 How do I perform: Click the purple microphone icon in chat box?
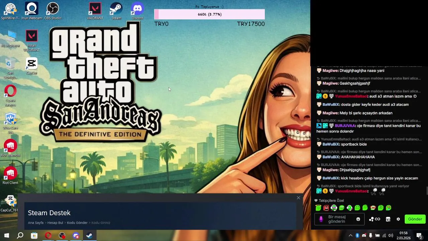321,219
